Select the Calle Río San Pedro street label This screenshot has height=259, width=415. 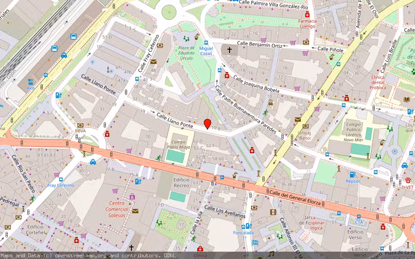(x=23, y=174)
